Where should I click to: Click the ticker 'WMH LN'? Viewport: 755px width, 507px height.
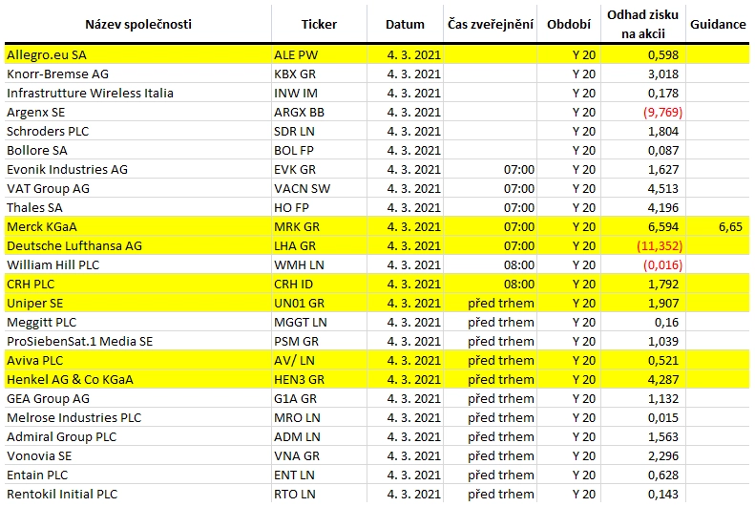tap(299, 264)
